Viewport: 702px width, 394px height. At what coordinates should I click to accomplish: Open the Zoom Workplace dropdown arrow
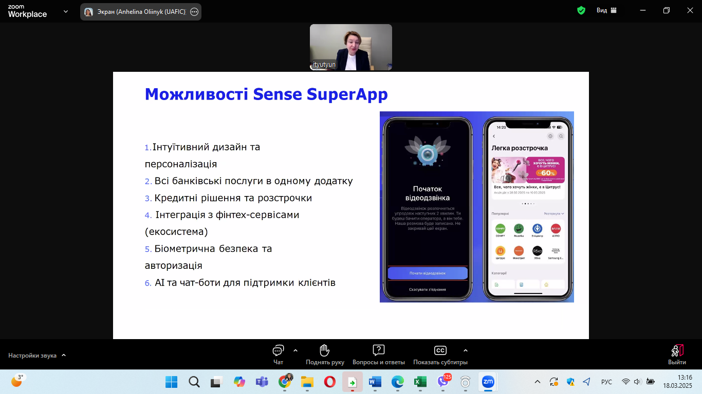click(x=65, y=11)
